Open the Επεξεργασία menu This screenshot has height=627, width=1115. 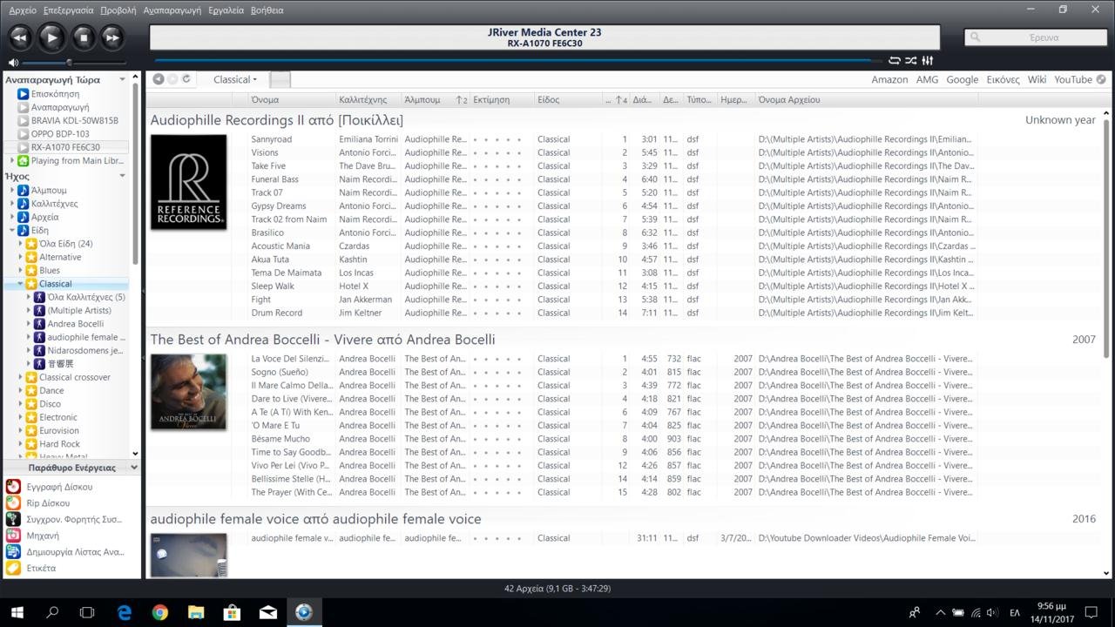pyautogui.click(x=68, y=10)
